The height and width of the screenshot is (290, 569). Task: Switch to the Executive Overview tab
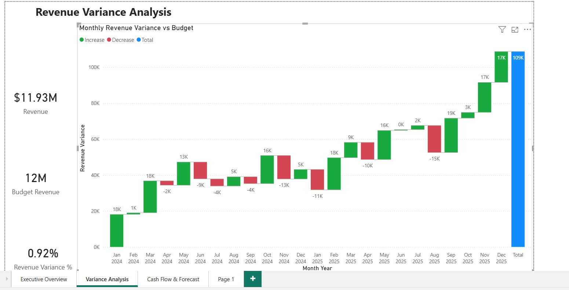43,279
